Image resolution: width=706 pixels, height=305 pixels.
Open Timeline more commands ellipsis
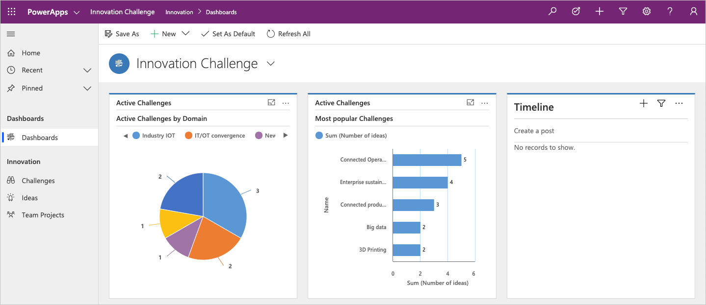(679, 103)
